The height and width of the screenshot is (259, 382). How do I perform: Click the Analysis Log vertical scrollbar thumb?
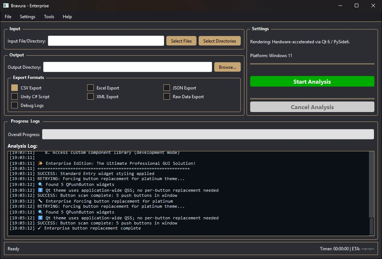371,226
